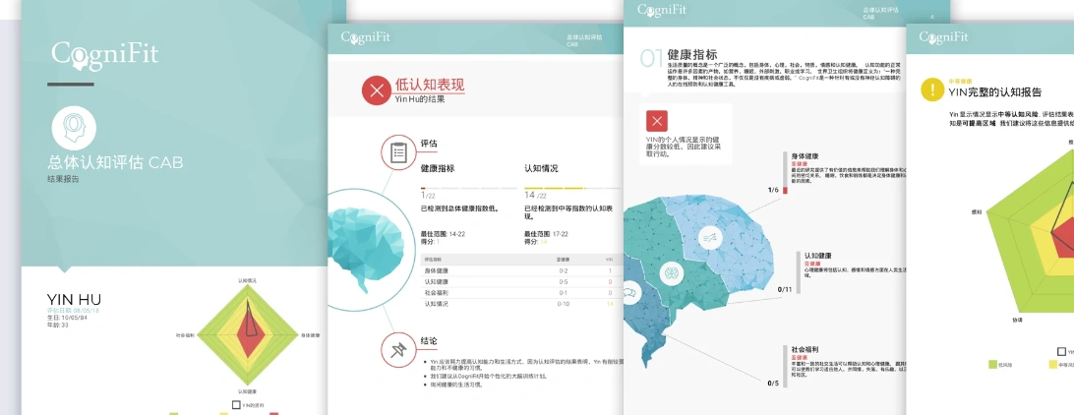The width and height of the screenshot is (1074, 415).
Task: Click the 社会福利 row in the score table
Action: (520, 292)
